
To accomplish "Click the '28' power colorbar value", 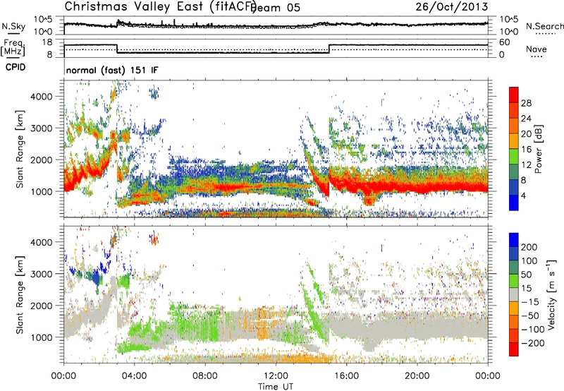I will coord(526,103).
